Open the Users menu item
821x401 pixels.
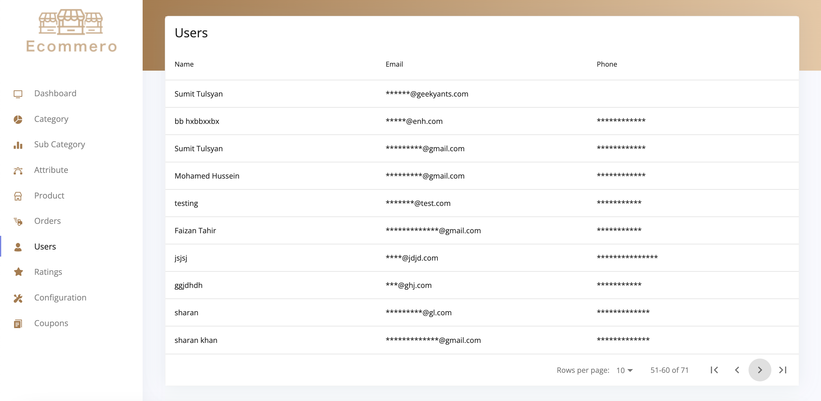tap(45, 246)
